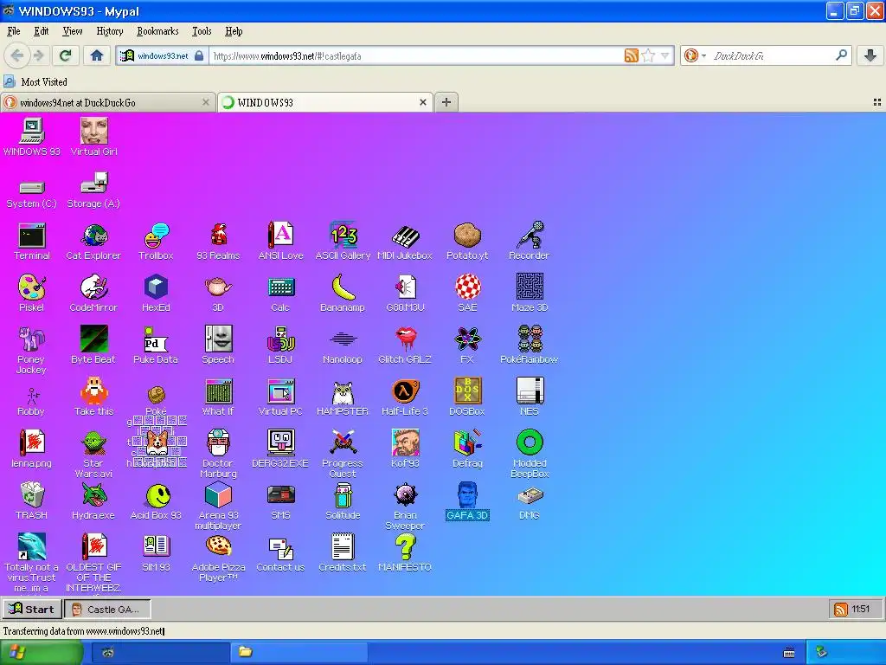Close the WINDOWS93 browser tab
886x665 pixels.
click(422, 102)
